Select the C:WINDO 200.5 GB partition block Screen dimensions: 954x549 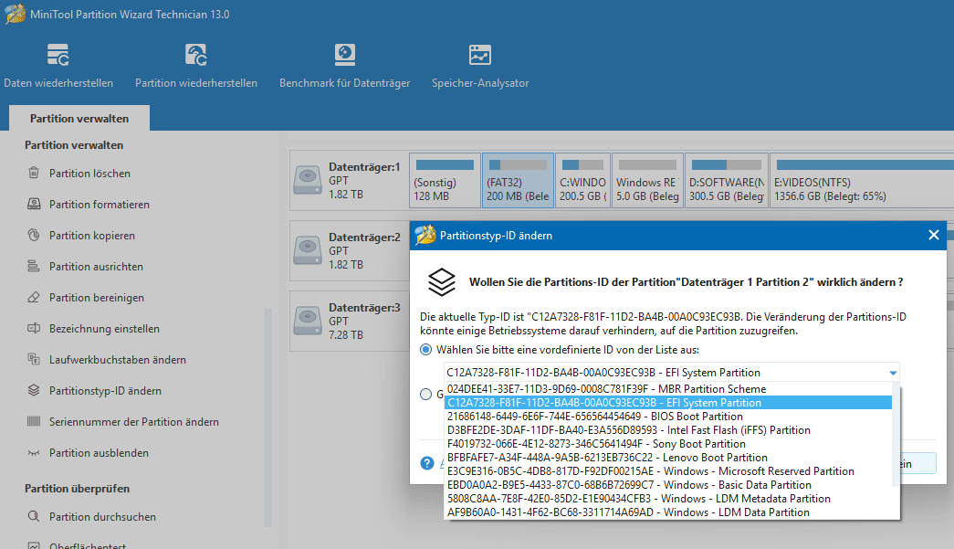(582, 180)
